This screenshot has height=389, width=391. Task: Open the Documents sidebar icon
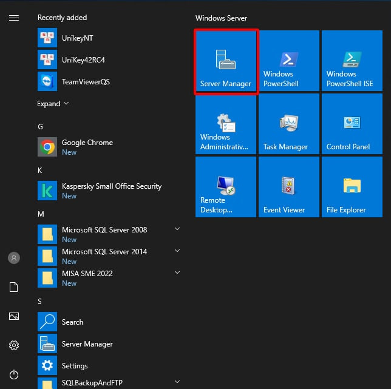tap(14, 287)
